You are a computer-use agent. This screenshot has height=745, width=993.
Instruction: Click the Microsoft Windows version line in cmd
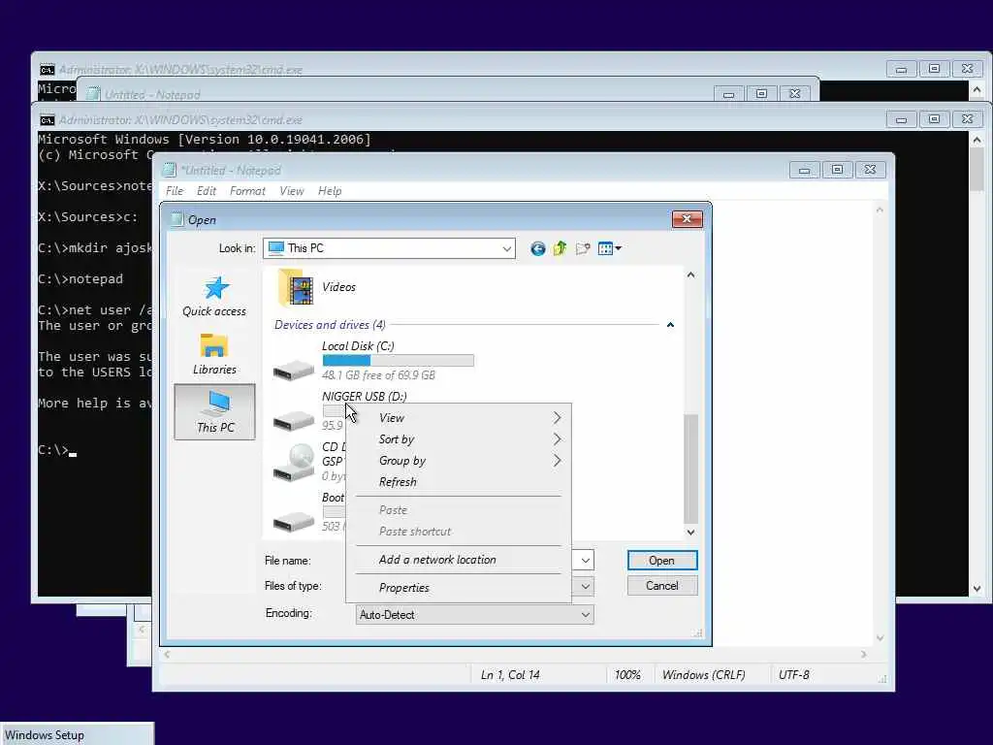point(205,140)
